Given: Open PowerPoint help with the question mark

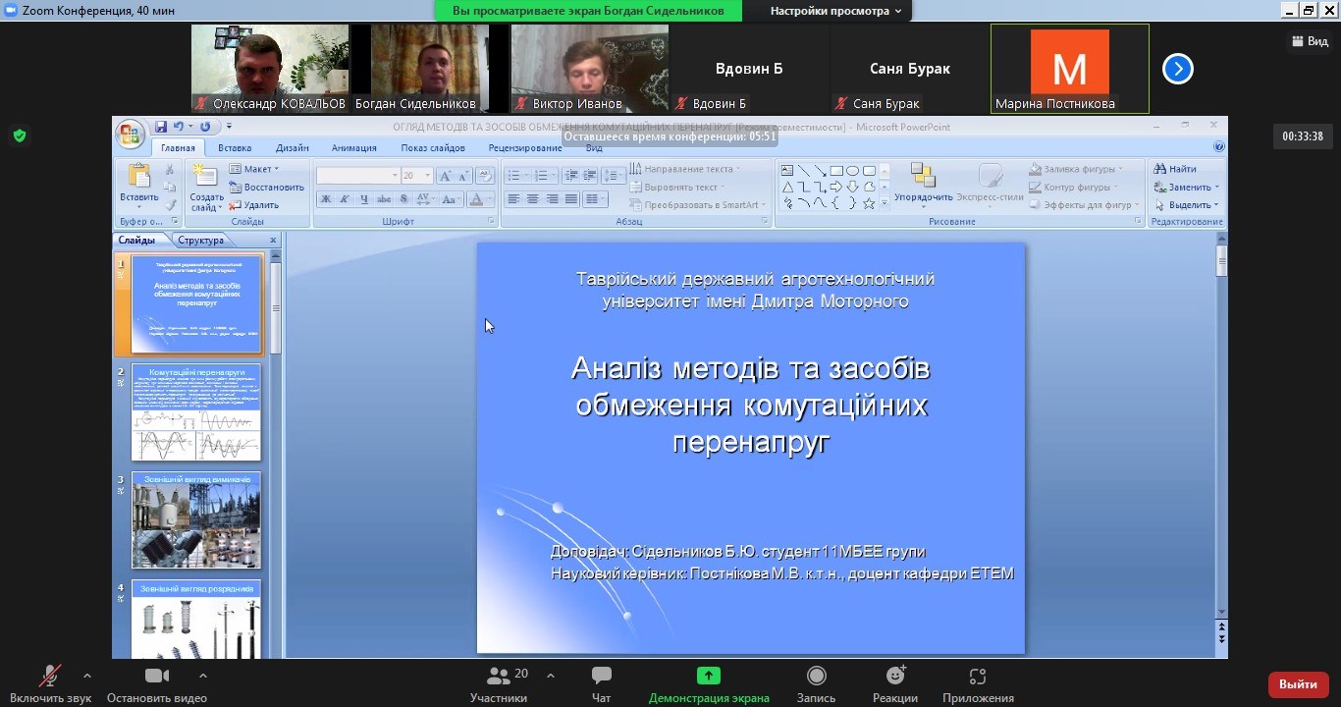Looking at the screenshot, I should point(1218,147).
